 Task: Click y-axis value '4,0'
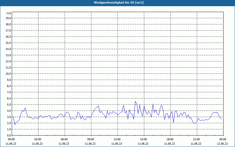click(9, 111)
